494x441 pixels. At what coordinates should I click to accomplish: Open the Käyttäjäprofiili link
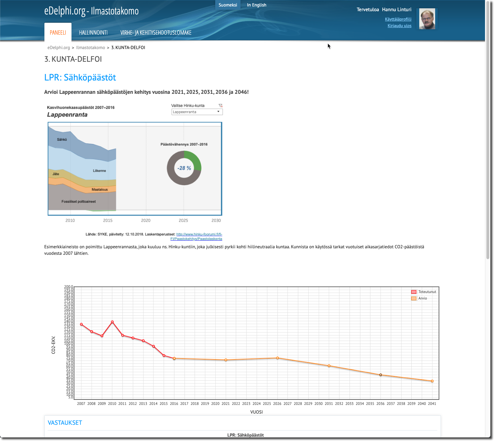pos(398,19)
